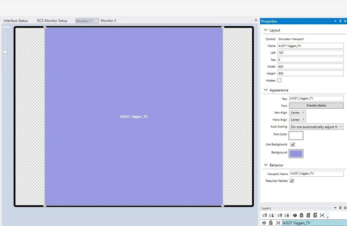Select the AJS37_Viggen_TV viewport on canvas
Screen dimensions: 347x226
click(134, 117)
